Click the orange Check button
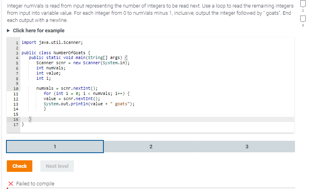309x189 pixels. coord(20,166)
